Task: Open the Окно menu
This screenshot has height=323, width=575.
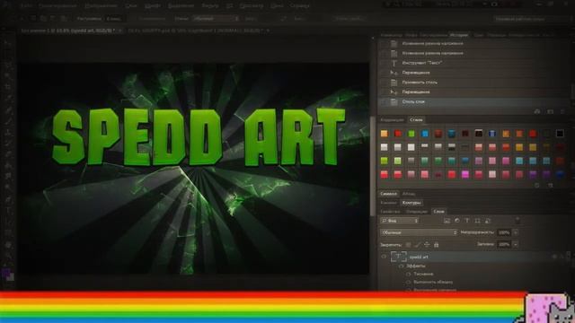Action: [x=278, y=6]
